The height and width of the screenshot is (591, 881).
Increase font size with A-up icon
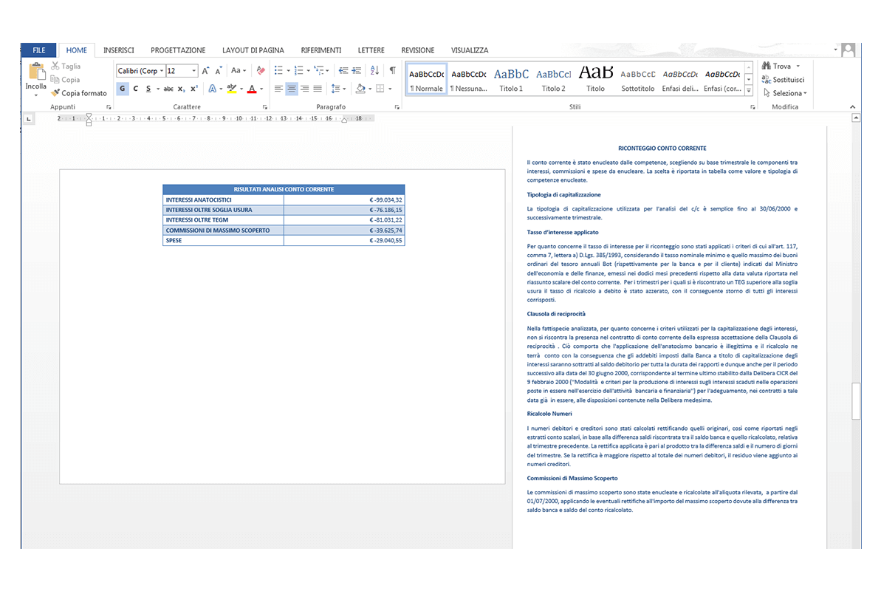pyautogui.click(x=205, y=70)
